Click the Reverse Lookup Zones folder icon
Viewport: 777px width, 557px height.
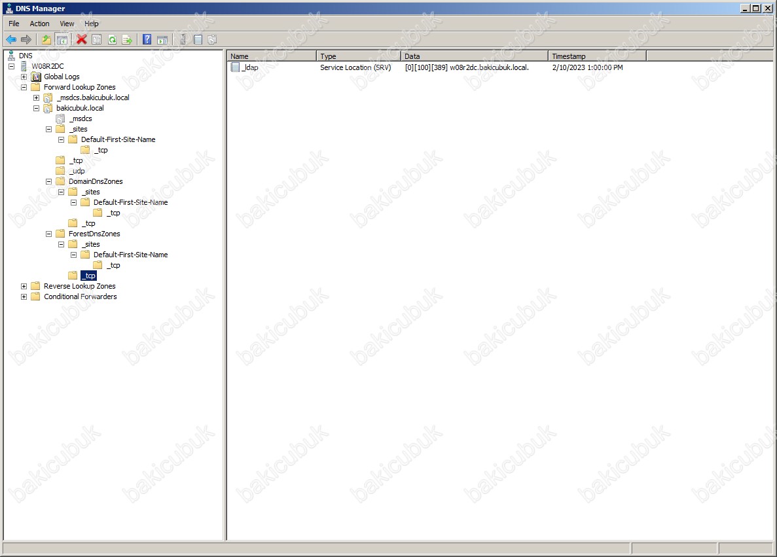pos(36,286)
